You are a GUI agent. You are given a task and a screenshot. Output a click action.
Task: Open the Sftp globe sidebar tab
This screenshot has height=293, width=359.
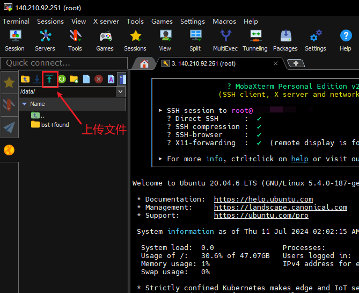click(9, 150)
